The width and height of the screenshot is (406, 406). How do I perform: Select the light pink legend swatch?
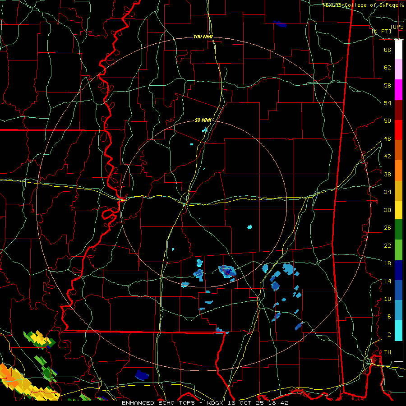(398, 69)
